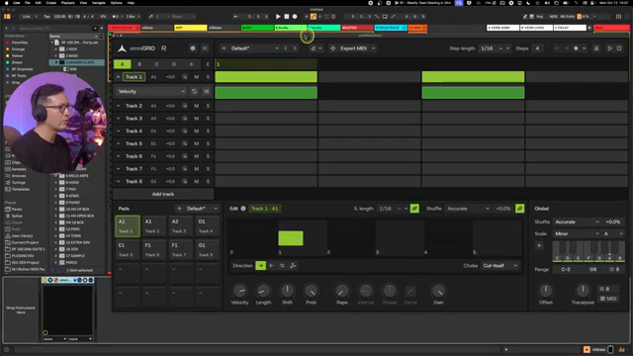Open omniGRID hamburger menu icon
This screenshot has height=356, width=633.
click(205, 48)
